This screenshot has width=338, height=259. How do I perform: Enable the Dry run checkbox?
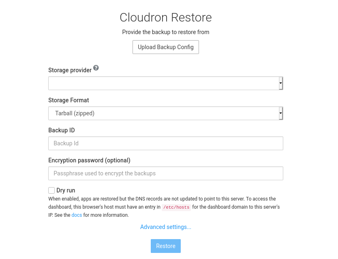(51, 190)
